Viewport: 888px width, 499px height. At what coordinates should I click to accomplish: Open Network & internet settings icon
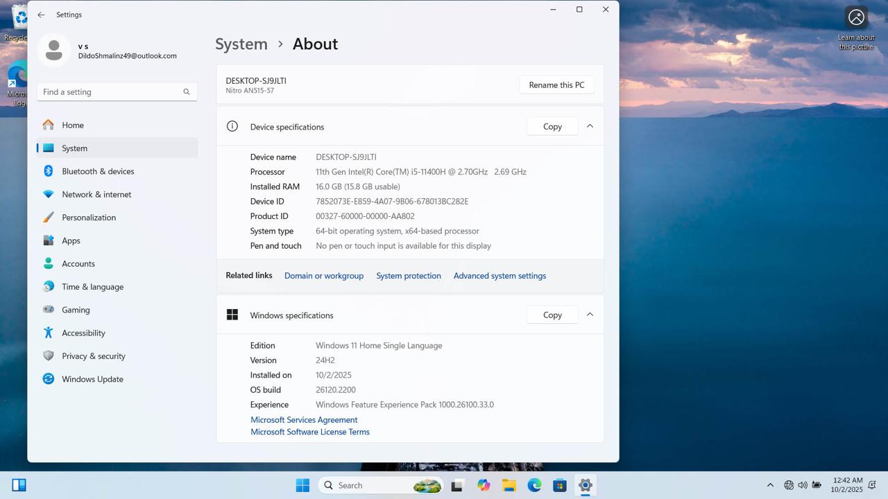click(x=49, y=194)
